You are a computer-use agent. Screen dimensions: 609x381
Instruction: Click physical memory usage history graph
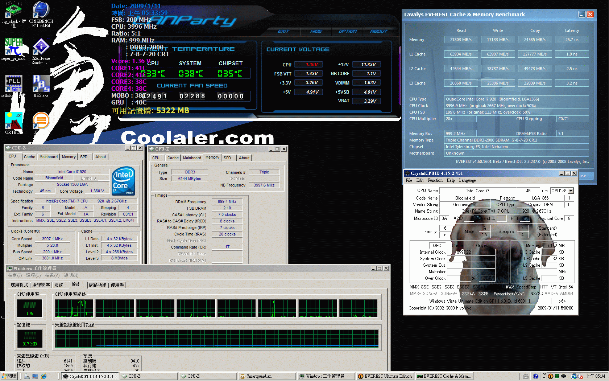[217, 339]
